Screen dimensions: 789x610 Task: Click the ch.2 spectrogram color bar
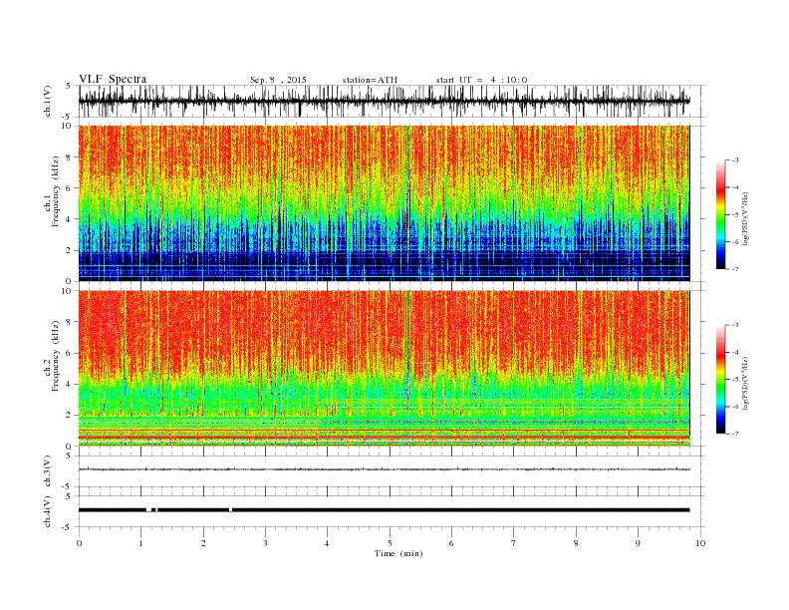pyautogui.click(x=720, y=379)
